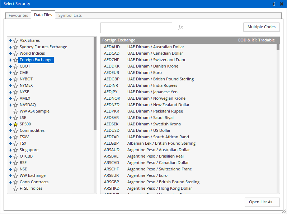The image size is (287, 214).
Task: Pick ARSBRL Argentine Peso / Brasilien Real
Action: (x=189, y=156)
